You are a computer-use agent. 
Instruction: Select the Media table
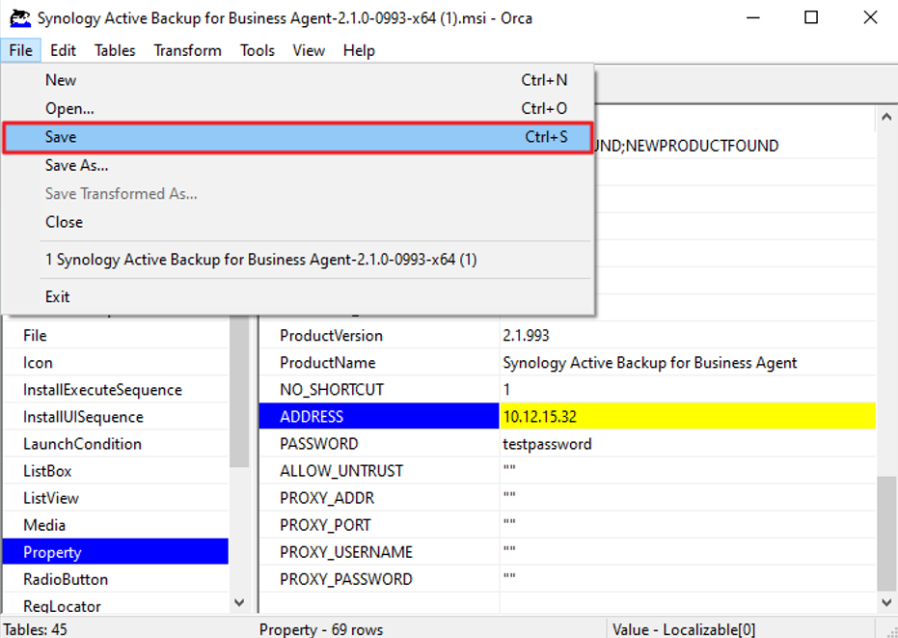(116, 525)
